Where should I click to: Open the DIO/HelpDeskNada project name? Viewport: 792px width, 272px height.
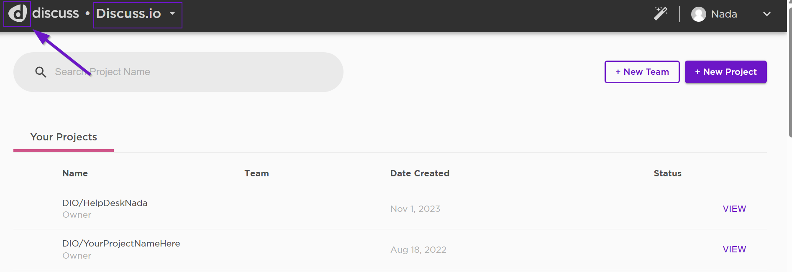(x=105, y=203)
